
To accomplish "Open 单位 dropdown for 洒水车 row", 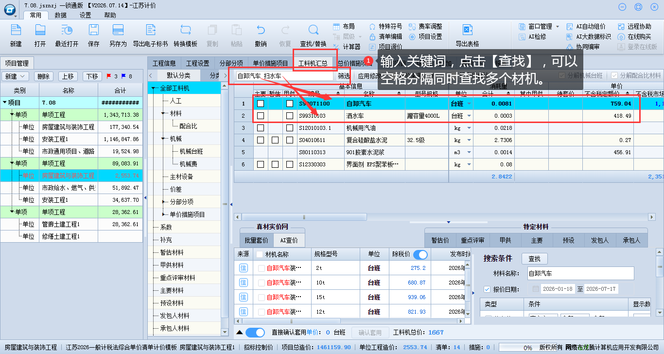I will 469,116.
